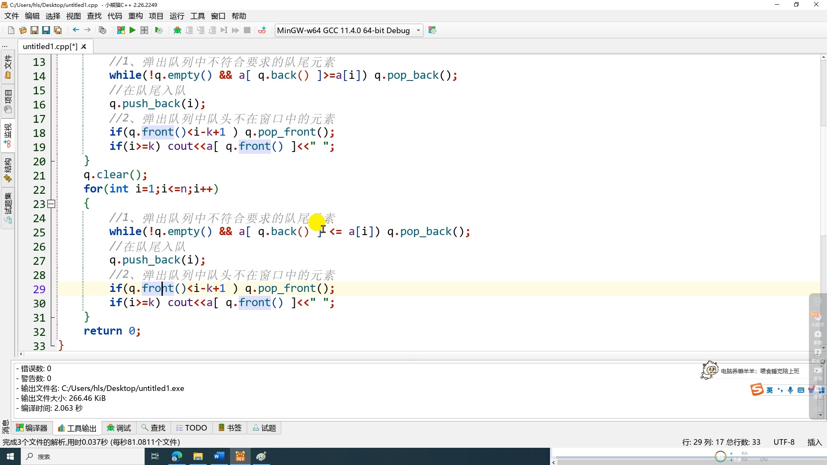
Task: Open the MinGW-w64 GCC compiler set dropdown
Action: pyautogui.click(x=349, y=30)
